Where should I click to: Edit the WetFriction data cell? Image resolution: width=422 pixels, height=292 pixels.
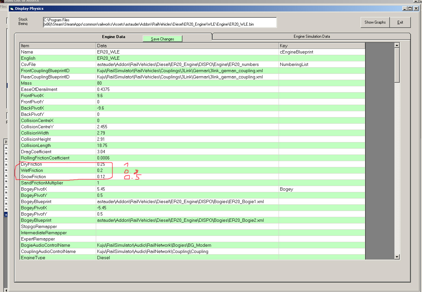(x=187, y=170)
